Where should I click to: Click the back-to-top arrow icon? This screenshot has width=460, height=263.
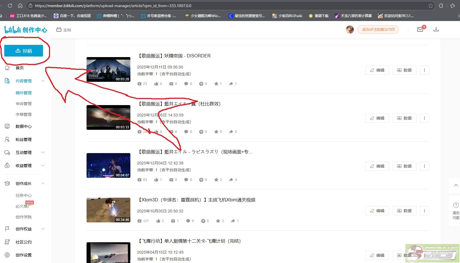[x=456, y=185]
